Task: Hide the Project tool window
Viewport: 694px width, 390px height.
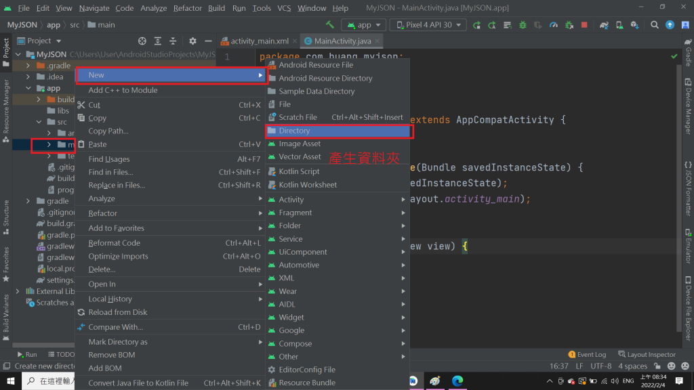Action: (x=208, y=41)
